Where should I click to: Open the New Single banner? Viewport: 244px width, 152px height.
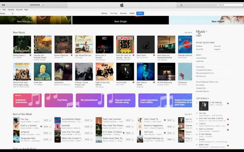pos(120,20)
